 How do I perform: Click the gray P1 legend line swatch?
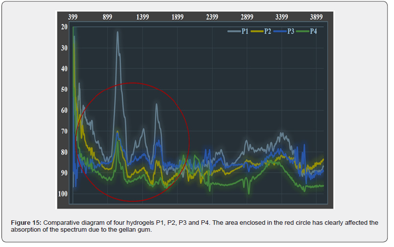click(x=234, y=32)
